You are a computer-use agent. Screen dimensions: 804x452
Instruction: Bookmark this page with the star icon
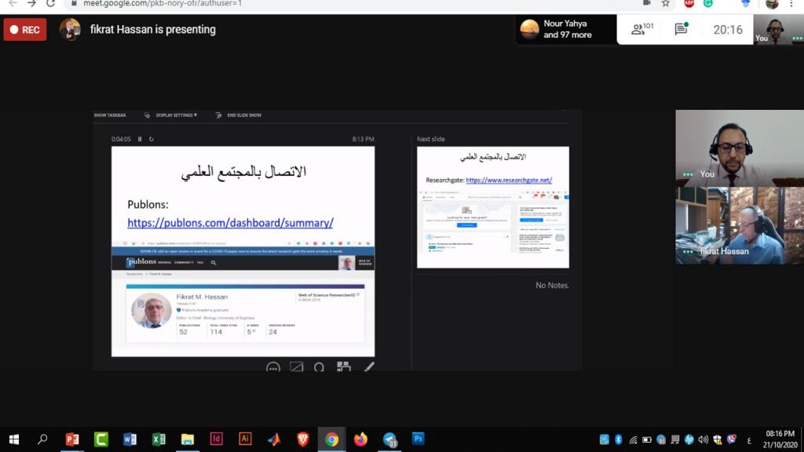(x=666, y=3)
